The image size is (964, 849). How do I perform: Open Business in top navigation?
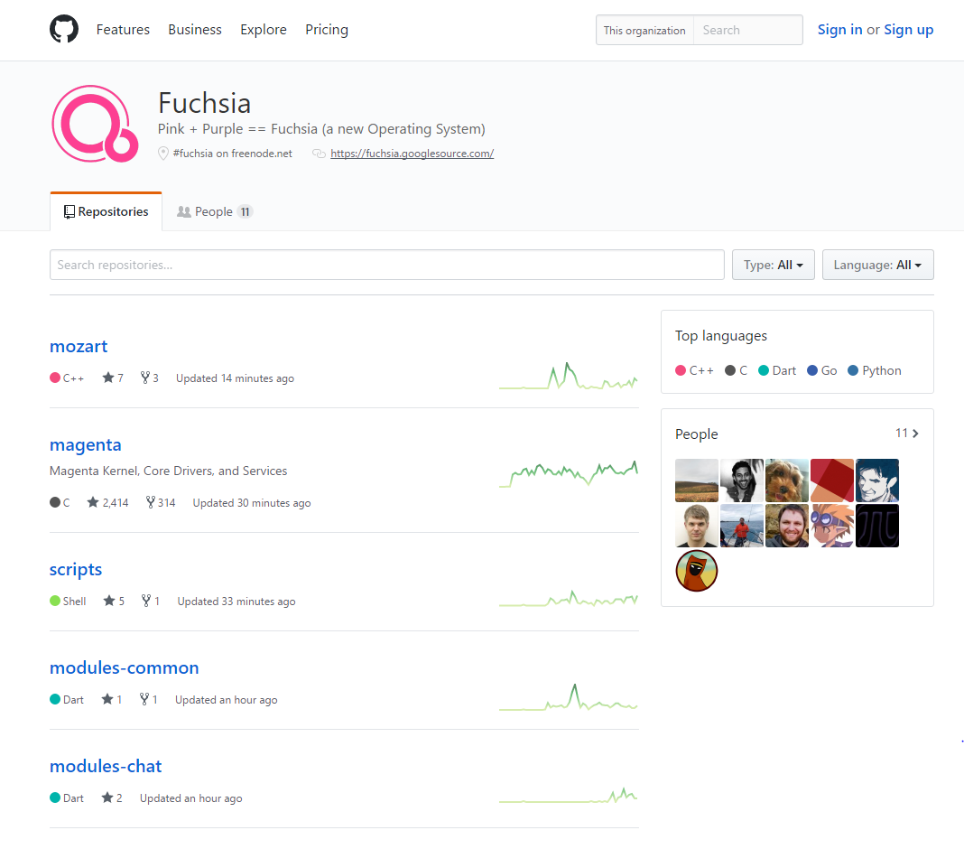[x=195, y=30]
